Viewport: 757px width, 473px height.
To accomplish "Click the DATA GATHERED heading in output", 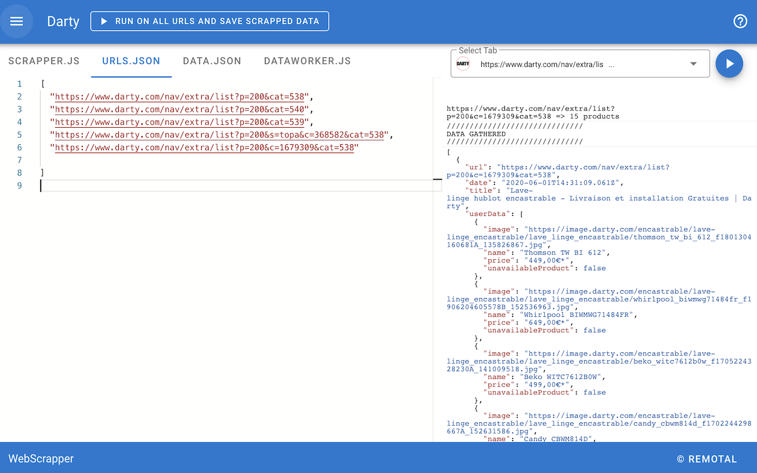I will tap(476, 134).
